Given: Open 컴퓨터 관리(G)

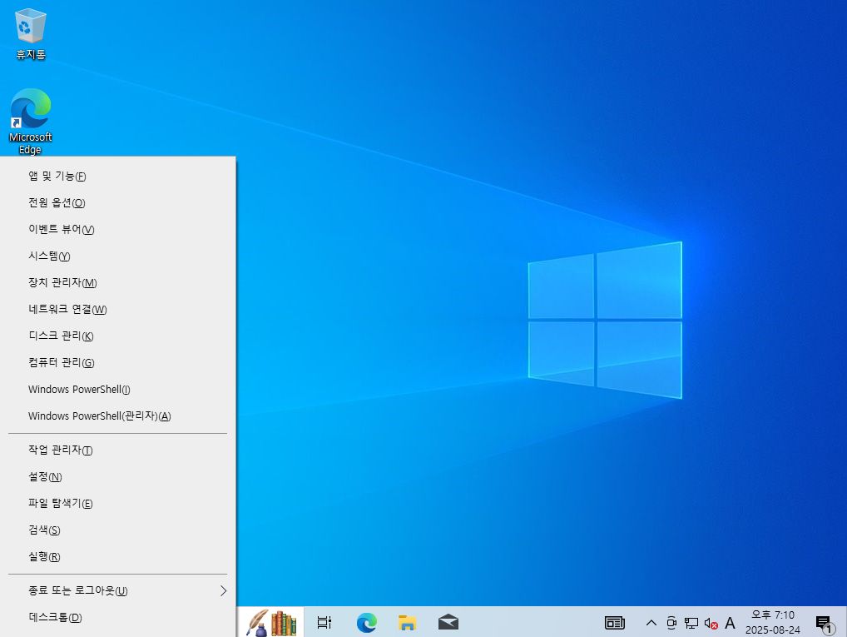Looking at the screenshot, I should (118, 362).
